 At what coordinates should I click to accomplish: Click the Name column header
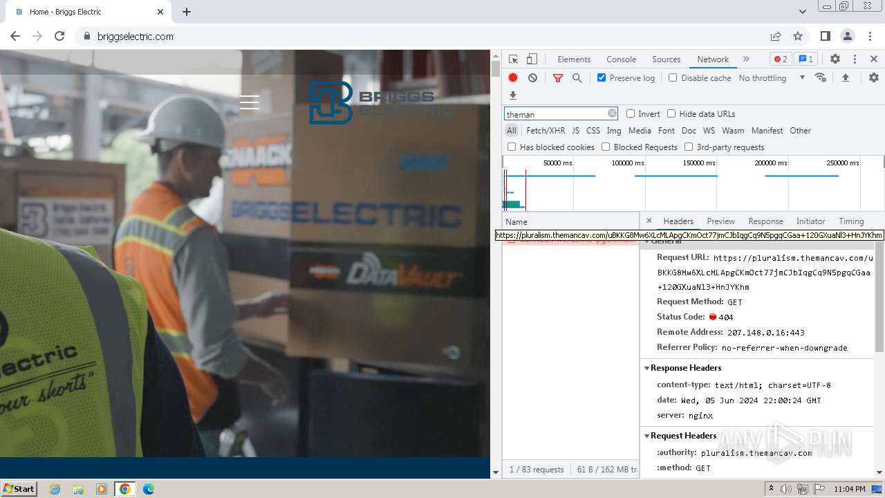(570, 221)
